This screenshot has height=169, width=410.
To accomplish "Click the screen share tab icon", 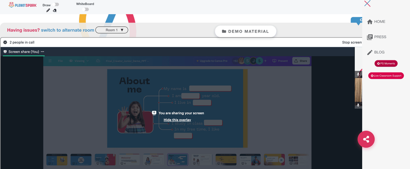I will tap(5, 51).
